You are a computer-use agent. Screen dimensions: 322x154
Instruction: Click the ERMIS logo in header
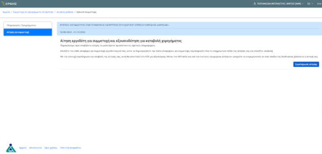(x=9, y=4)
